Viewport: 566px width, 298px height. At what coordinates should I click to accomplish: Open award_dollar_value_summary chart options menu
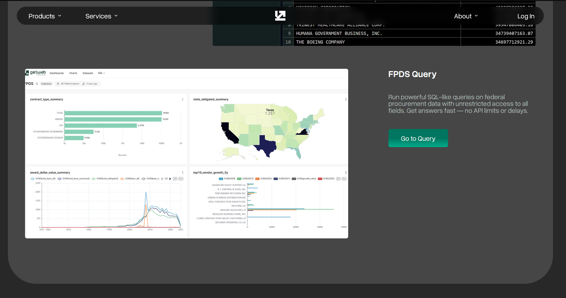(183, 172)
